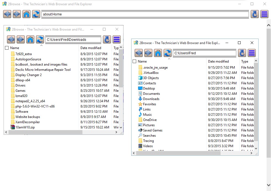Screen dimensions: 271x191
Task: Click the Downloads window horizontal scrollbar right arrow
Action: coord(116,132)
